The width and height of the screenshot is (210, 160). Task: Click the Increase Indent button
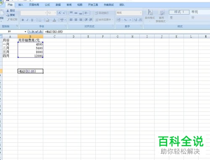(91, 20)
